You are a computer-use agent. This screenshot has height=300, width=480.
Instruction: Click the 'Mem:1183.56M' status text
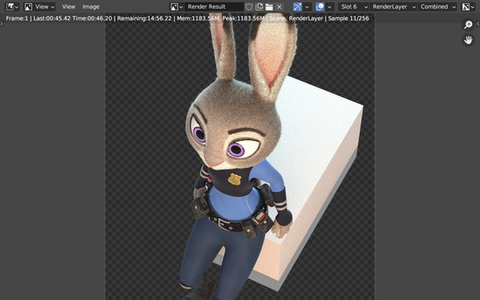click(x=198, y=18)
